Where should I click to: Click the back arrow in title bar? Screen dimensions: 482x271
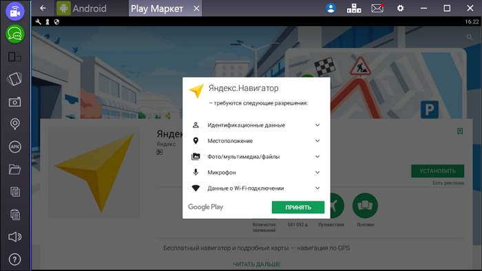[x=43, y=8]
